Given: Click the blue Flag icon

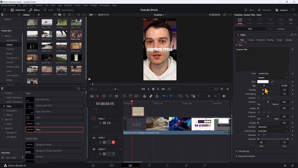Looking at the screenshot, I should coord(164,96).
